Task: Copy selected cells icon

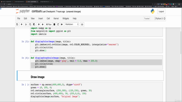Action: click(x=30, y=24)
